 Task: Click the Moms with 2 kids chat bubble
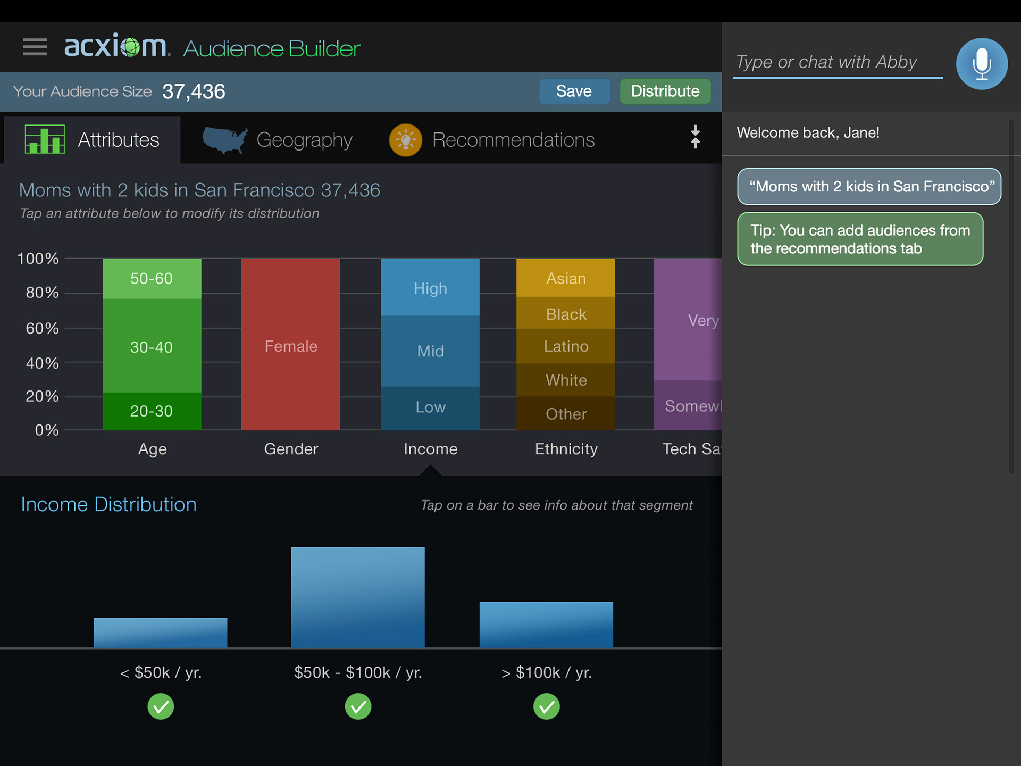868,187
